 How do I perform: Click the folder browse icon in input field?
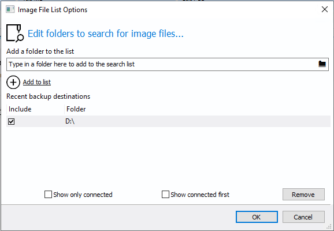click(x=322, y=64)
